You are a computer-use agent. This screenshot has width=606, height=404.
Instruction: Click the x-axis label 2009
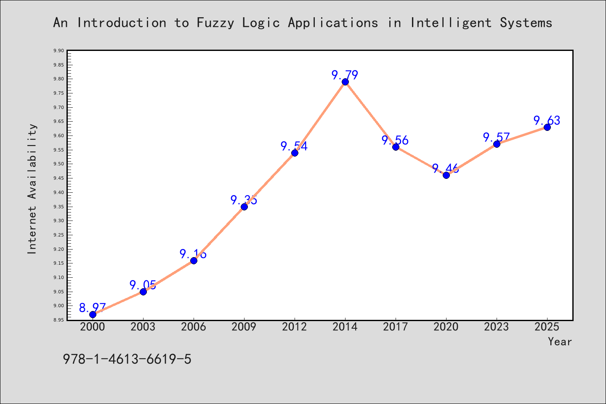click(x=244, y=327)
